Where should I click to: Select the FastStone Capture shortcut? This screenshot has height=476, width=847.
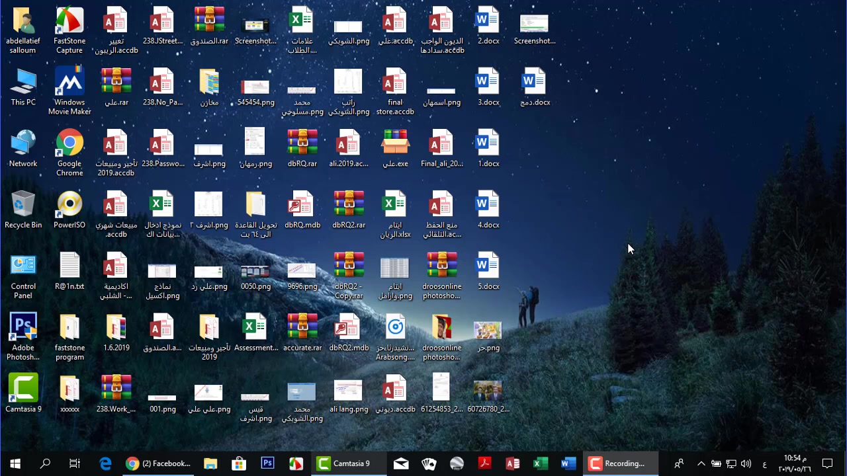point(69,30)
